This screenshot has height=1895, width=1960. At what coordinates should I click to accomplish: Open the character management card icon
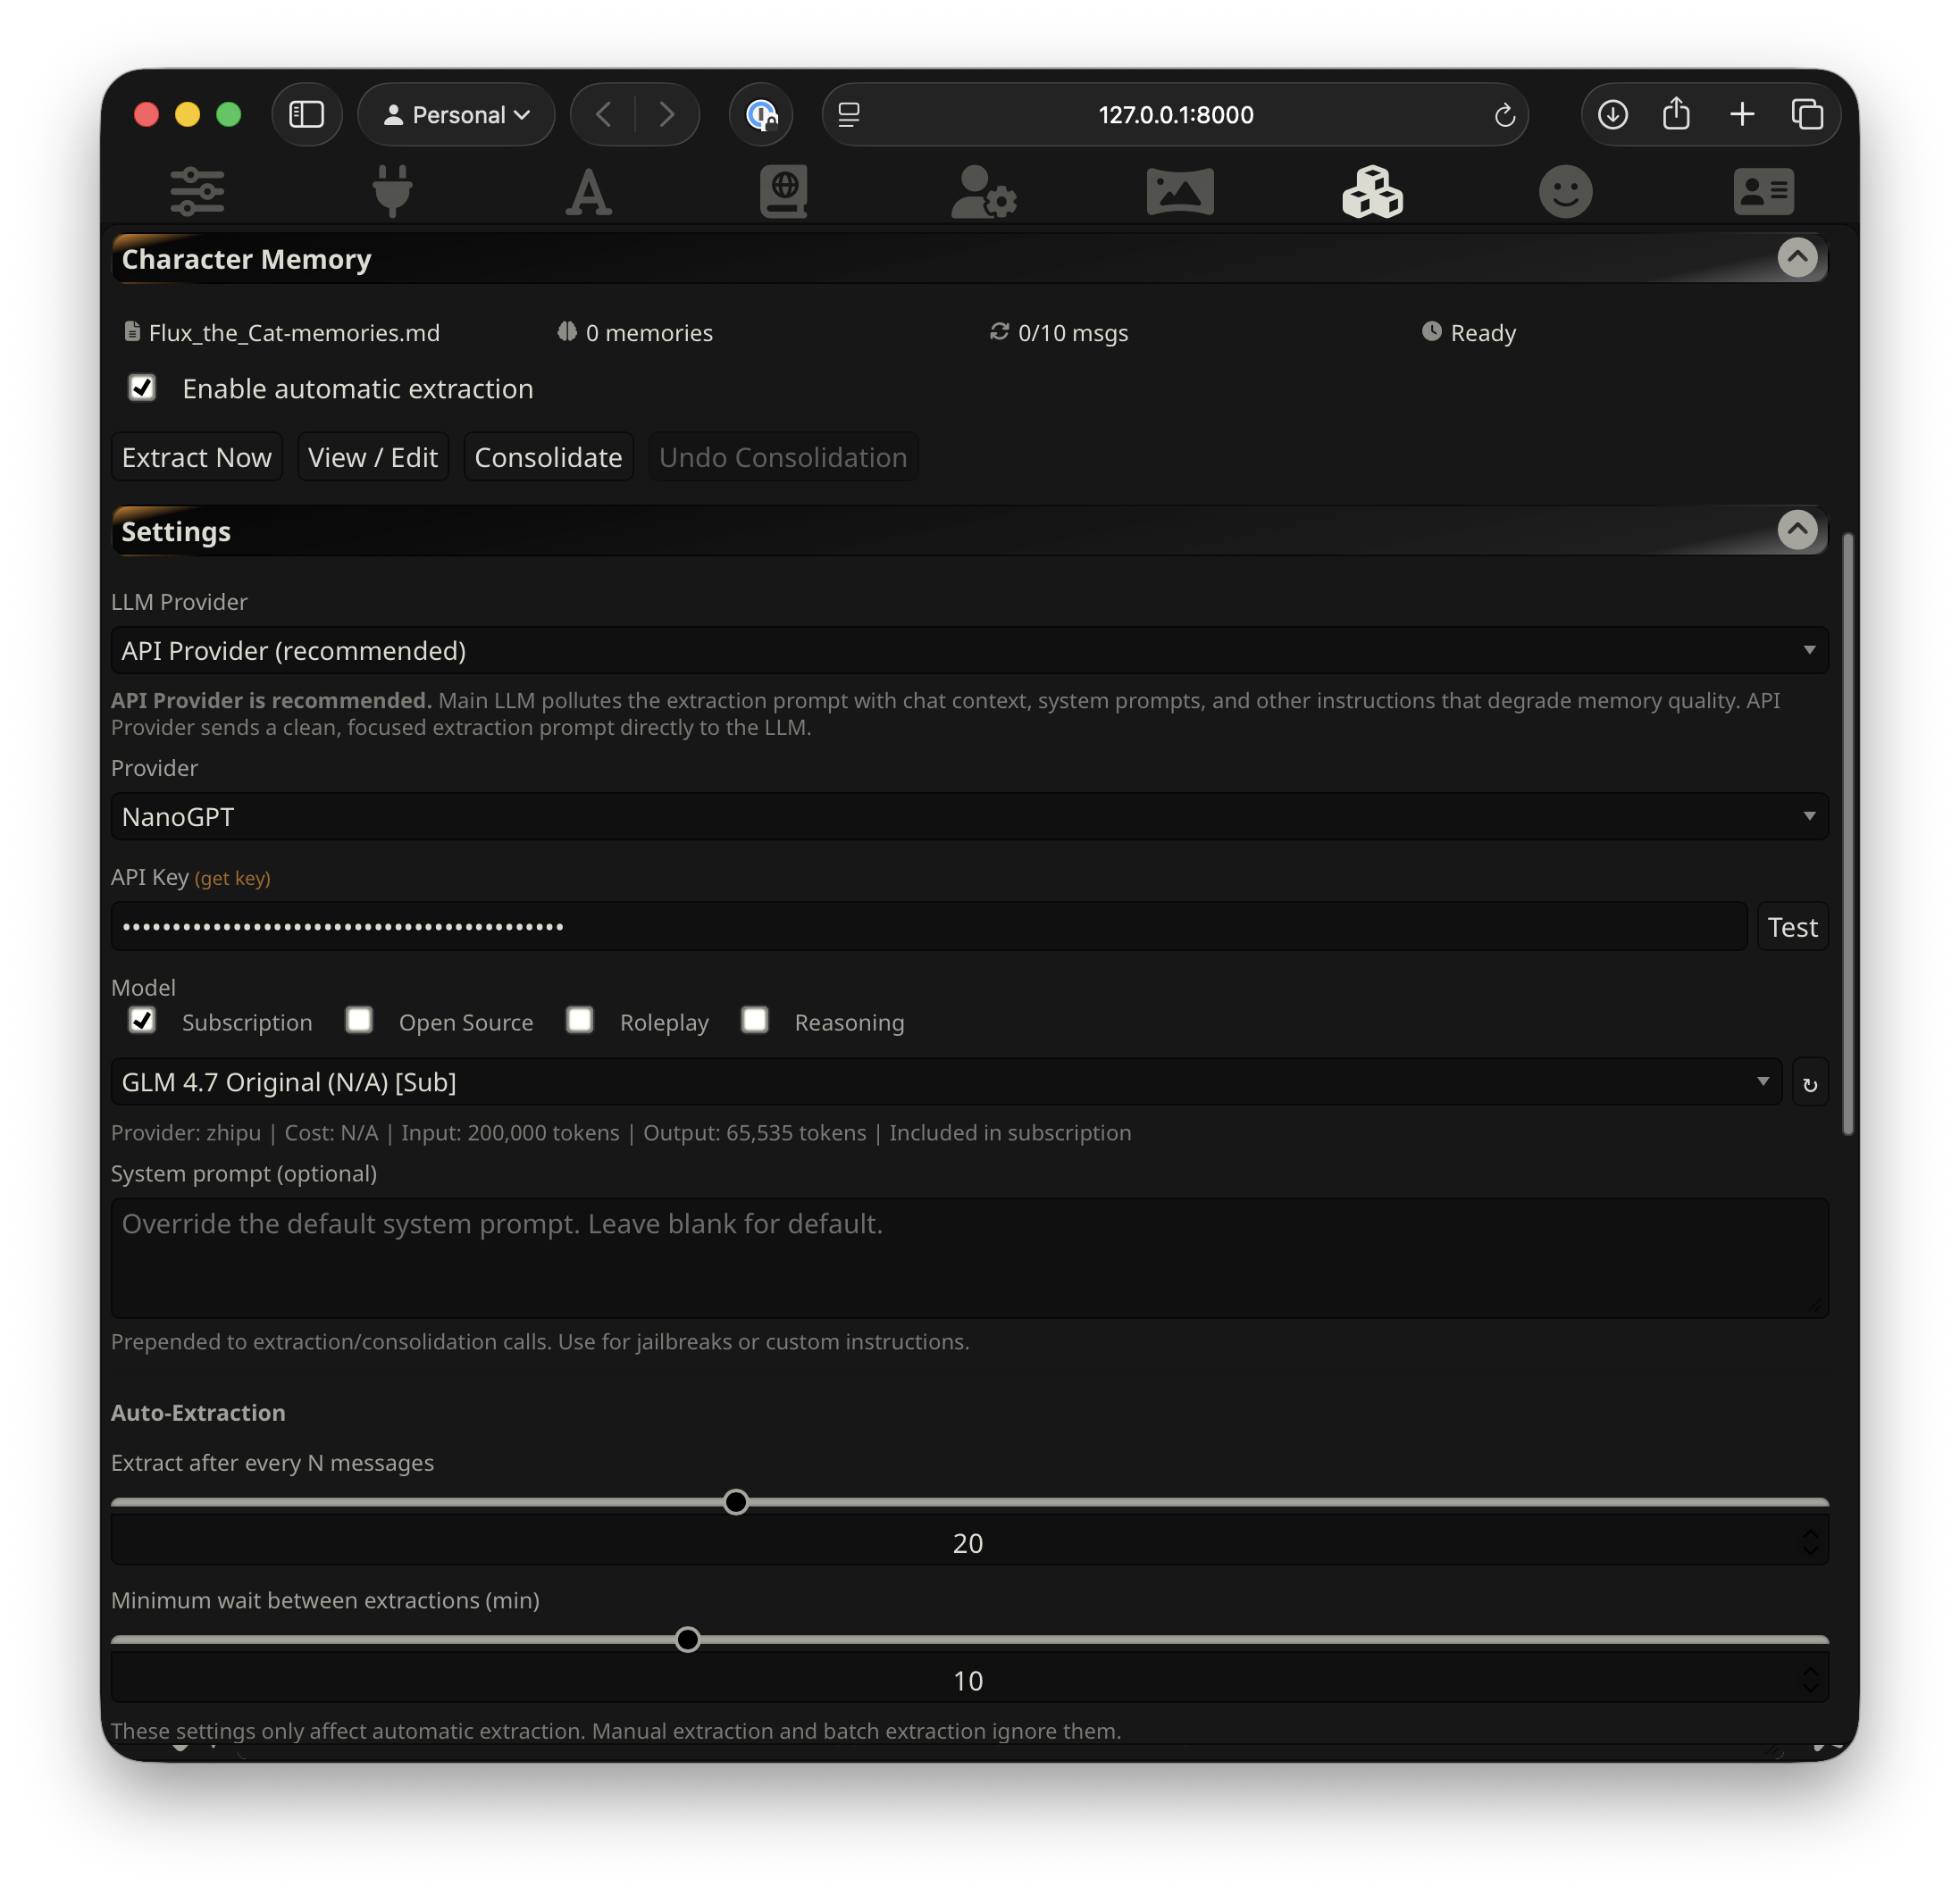1763,191
